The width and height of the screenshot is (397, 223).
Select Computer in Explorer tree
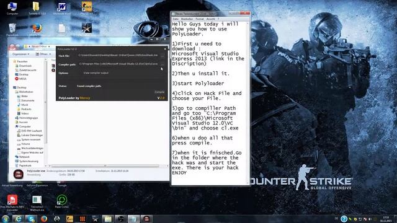[x=23, y=126]
